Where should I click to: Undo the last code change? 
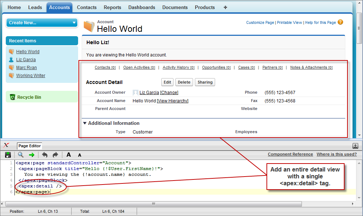pyautogui.click(x=45, y=155)
